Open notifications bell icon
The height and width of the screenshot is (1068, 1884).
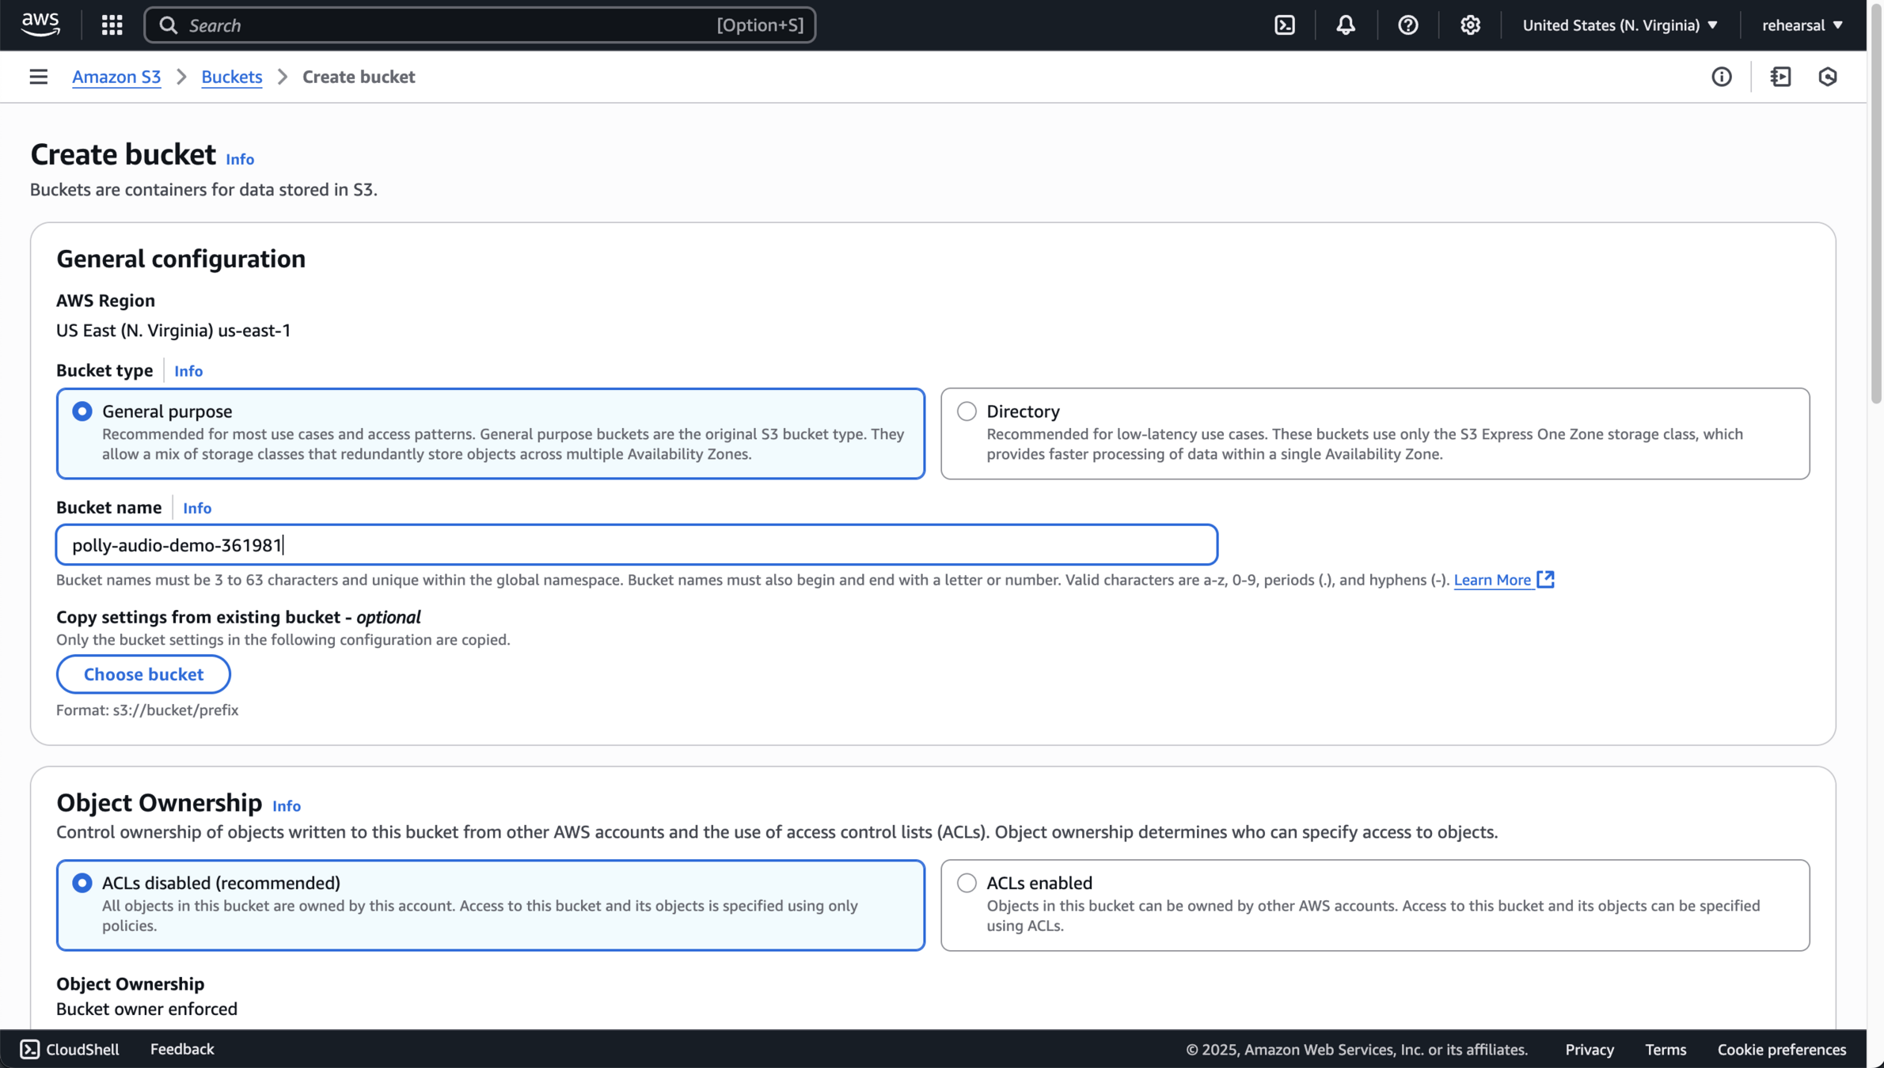pyautogui.click(x=1346, y=25)
